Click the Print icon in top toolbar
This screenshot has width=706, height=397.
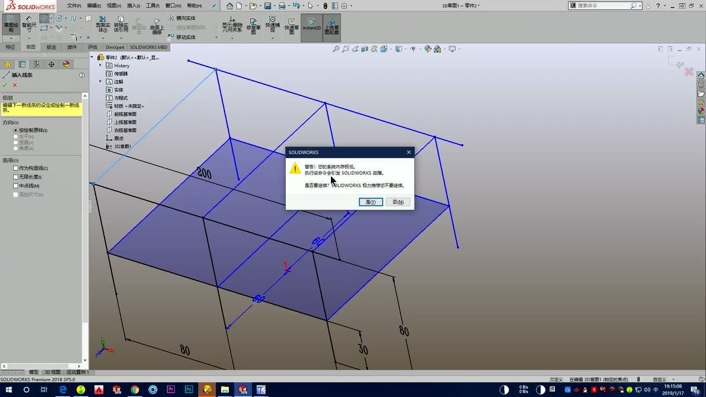click(x=282, y=6)
